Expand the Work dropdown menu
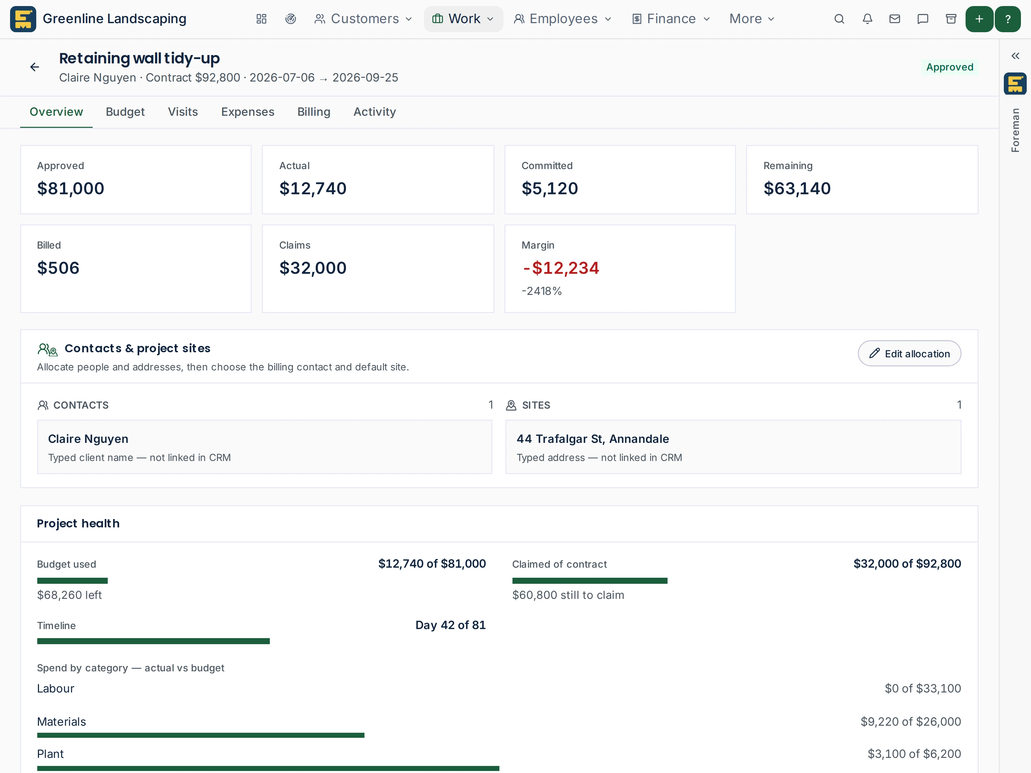 click(463, 19)
